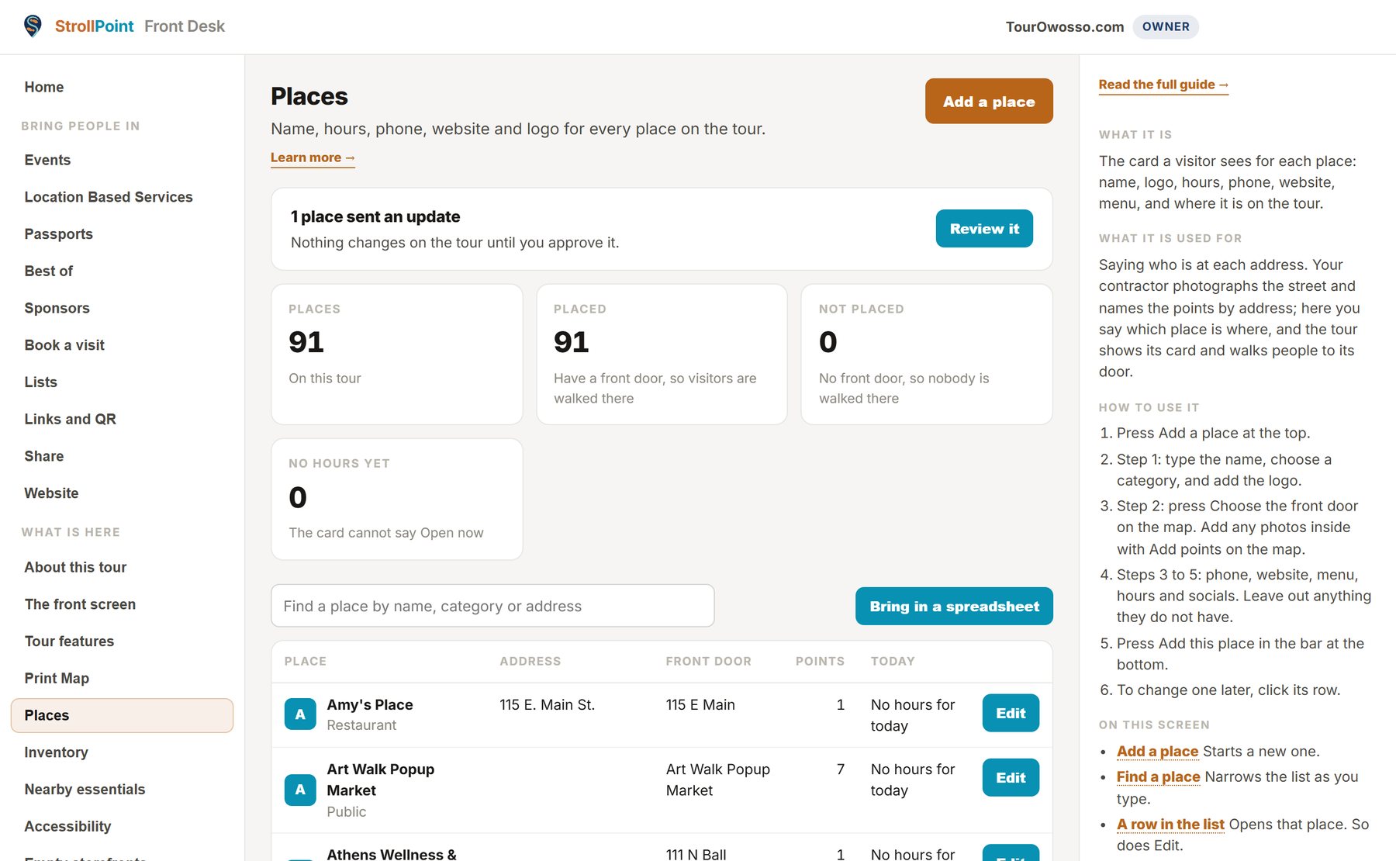Open Links and QR
This screenshot has height=861, width=1396.
click(71, 419)
